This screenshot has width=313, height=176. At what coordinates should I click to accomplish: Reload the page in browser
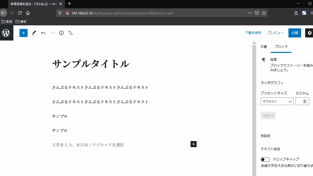click(x=20, y=13)
